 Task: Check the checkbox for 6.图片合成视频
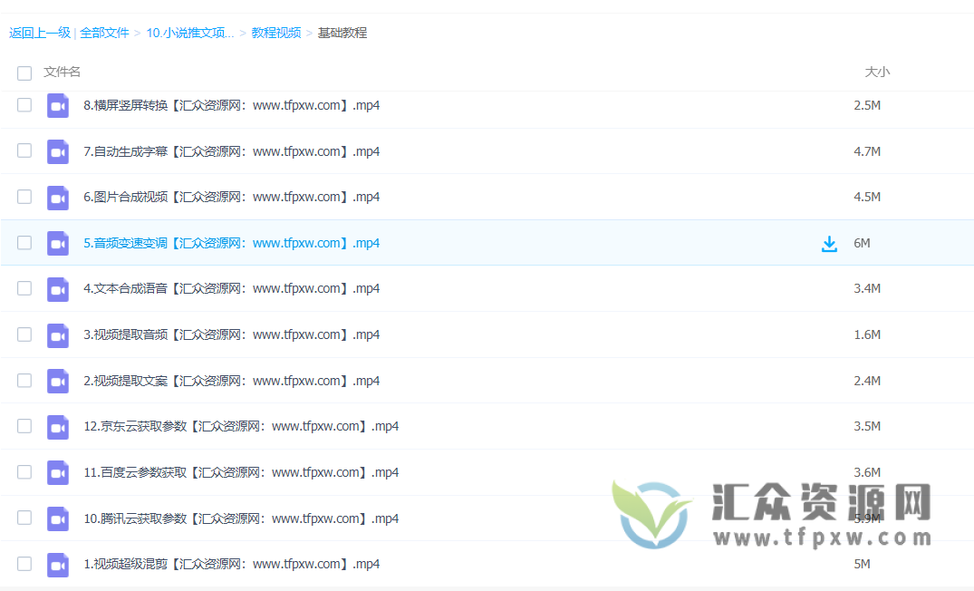tap(24, 197)
